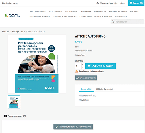Click the search magnifier icon
Viewport: 145px width, 133px height.
click(113, 22)
